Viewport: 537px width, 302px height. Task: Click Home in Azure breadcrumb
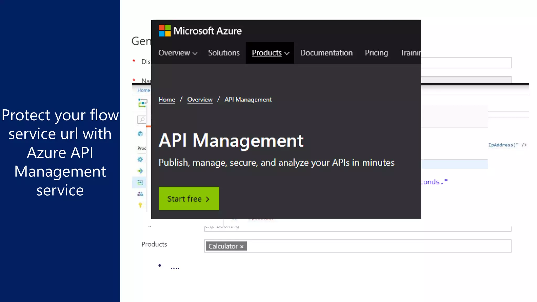(x=167, y=100)
